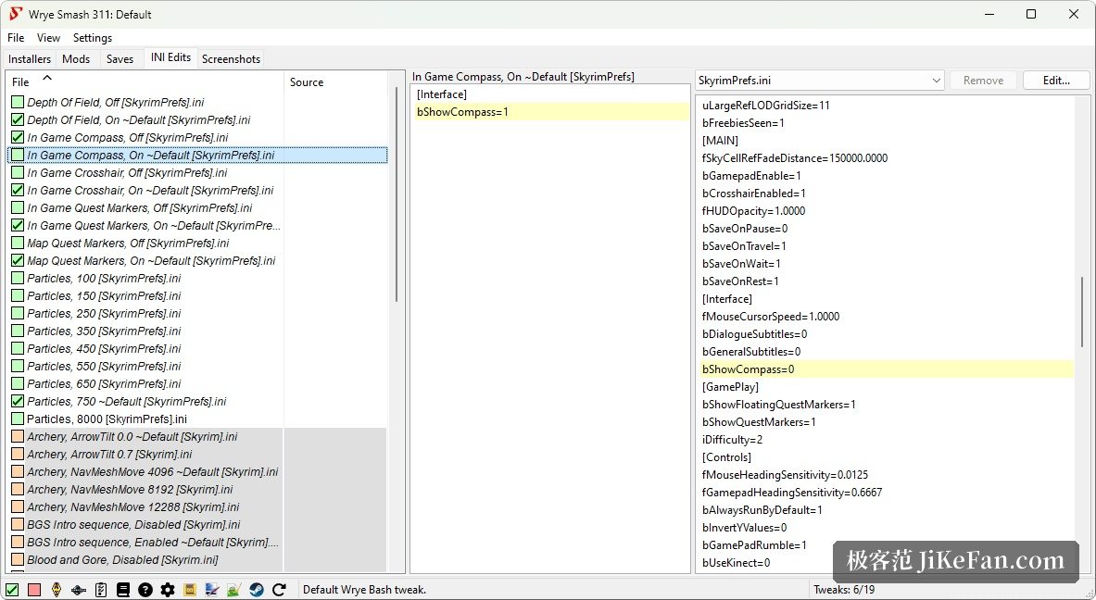Click Default Wrye Bash tweak status text
The width and height of the screenshot is (1096, 600).
364,590
